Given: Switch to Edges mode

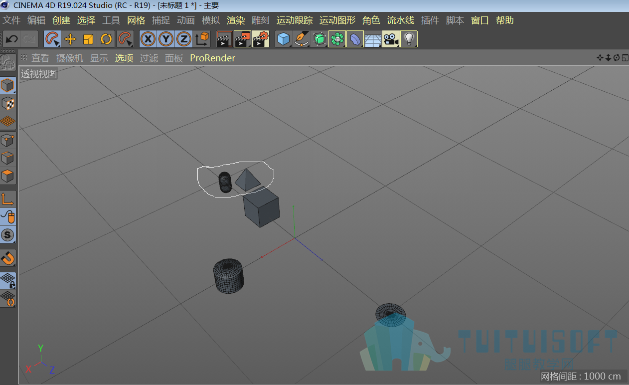Looking at the screenshot, I should (8, 158).
